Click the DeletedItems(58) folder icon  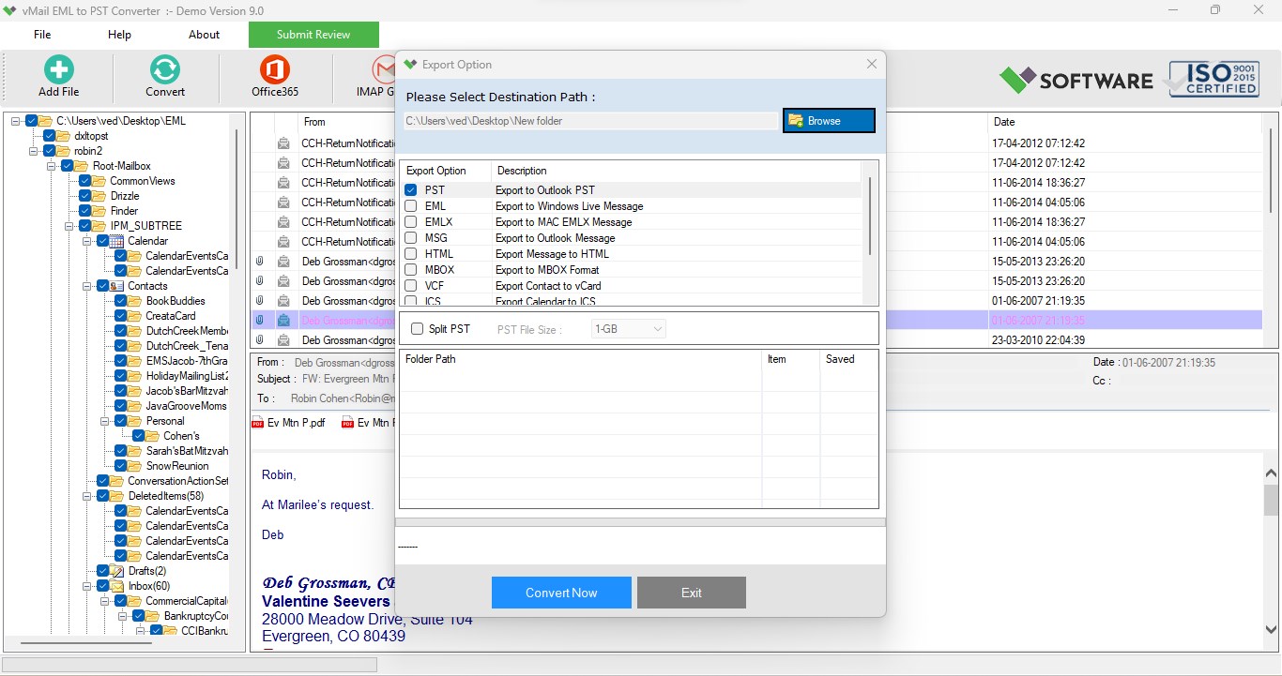click(117, 496)
